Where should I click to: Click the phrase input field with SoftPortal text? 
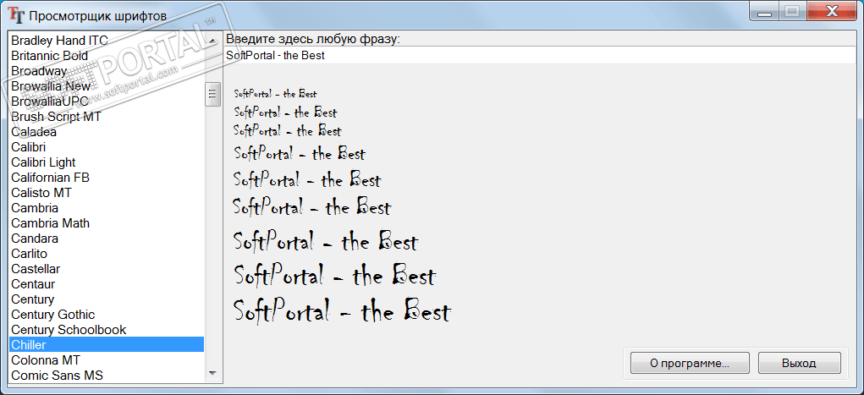[540, 55]
